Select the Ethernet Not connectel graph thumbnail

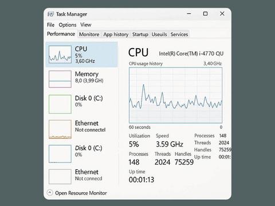(x=60, y=129)
